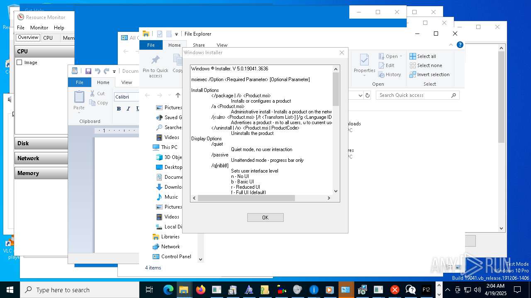Open the Resource Monitor File menu
This screenshot has height=298, width=531.
tap(20, 28)
